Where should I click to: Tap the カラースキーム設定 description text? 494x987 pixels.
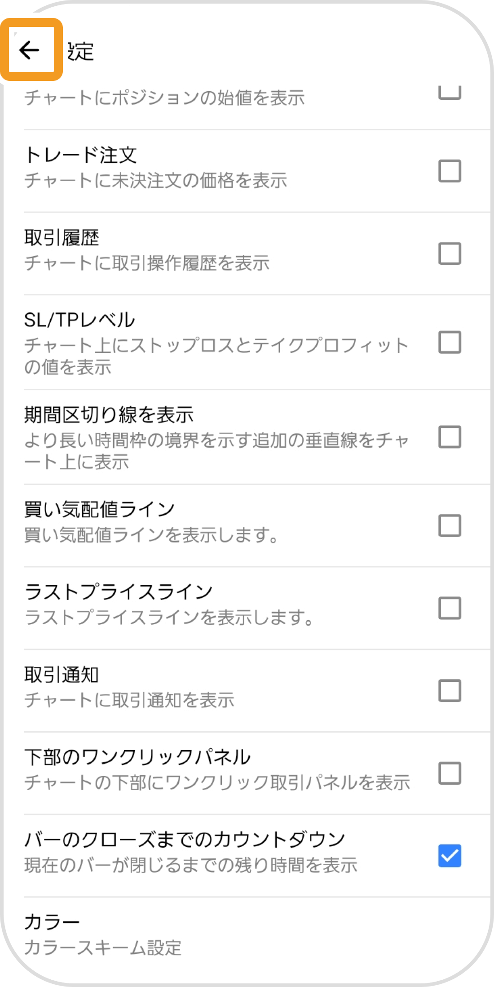[103, 948]
